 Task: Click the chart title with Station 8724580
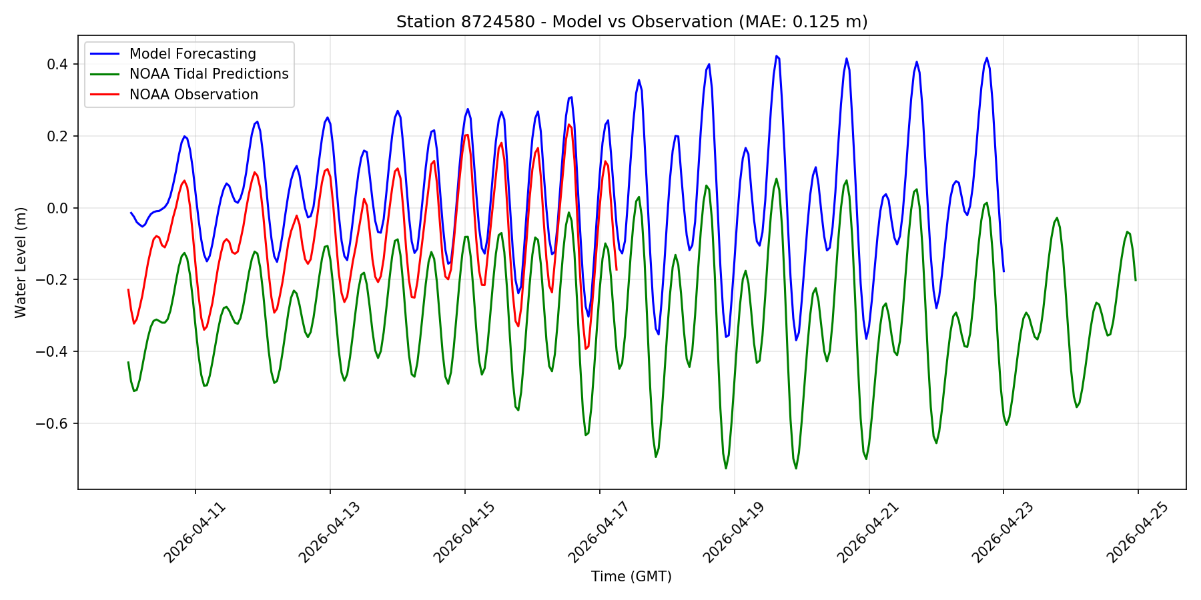pos(632,22)
